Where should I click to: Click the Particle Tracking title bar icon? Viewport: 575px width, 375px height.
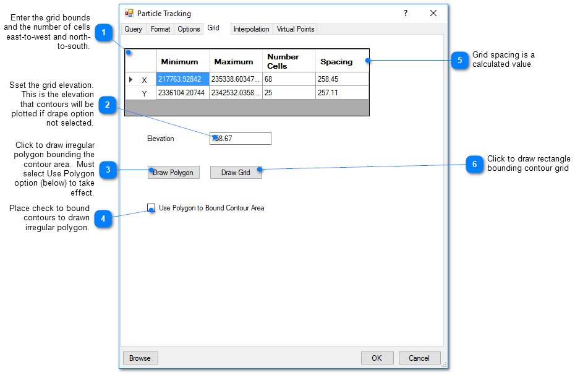click(129, 13)
